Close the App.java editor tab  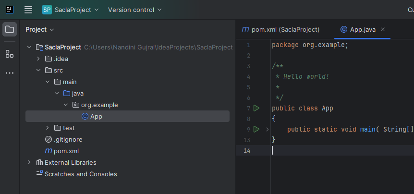pos(383,29)
